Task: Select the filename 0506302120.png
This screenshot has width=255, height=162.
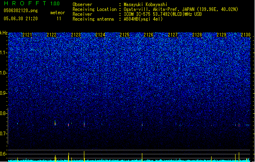Action: tap(21, 11)
